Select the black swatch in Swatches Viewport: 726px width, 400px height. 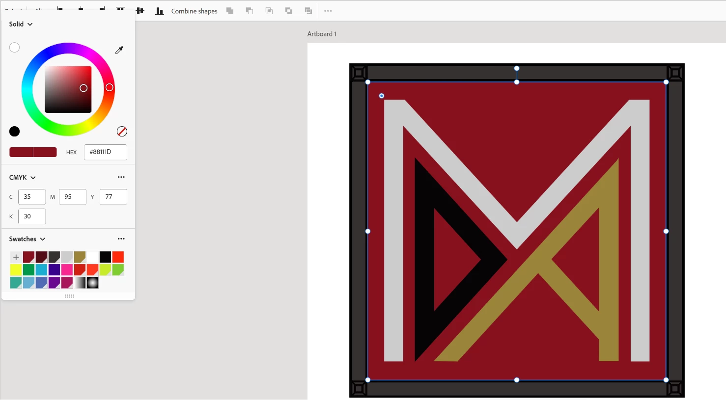[106, 257]
